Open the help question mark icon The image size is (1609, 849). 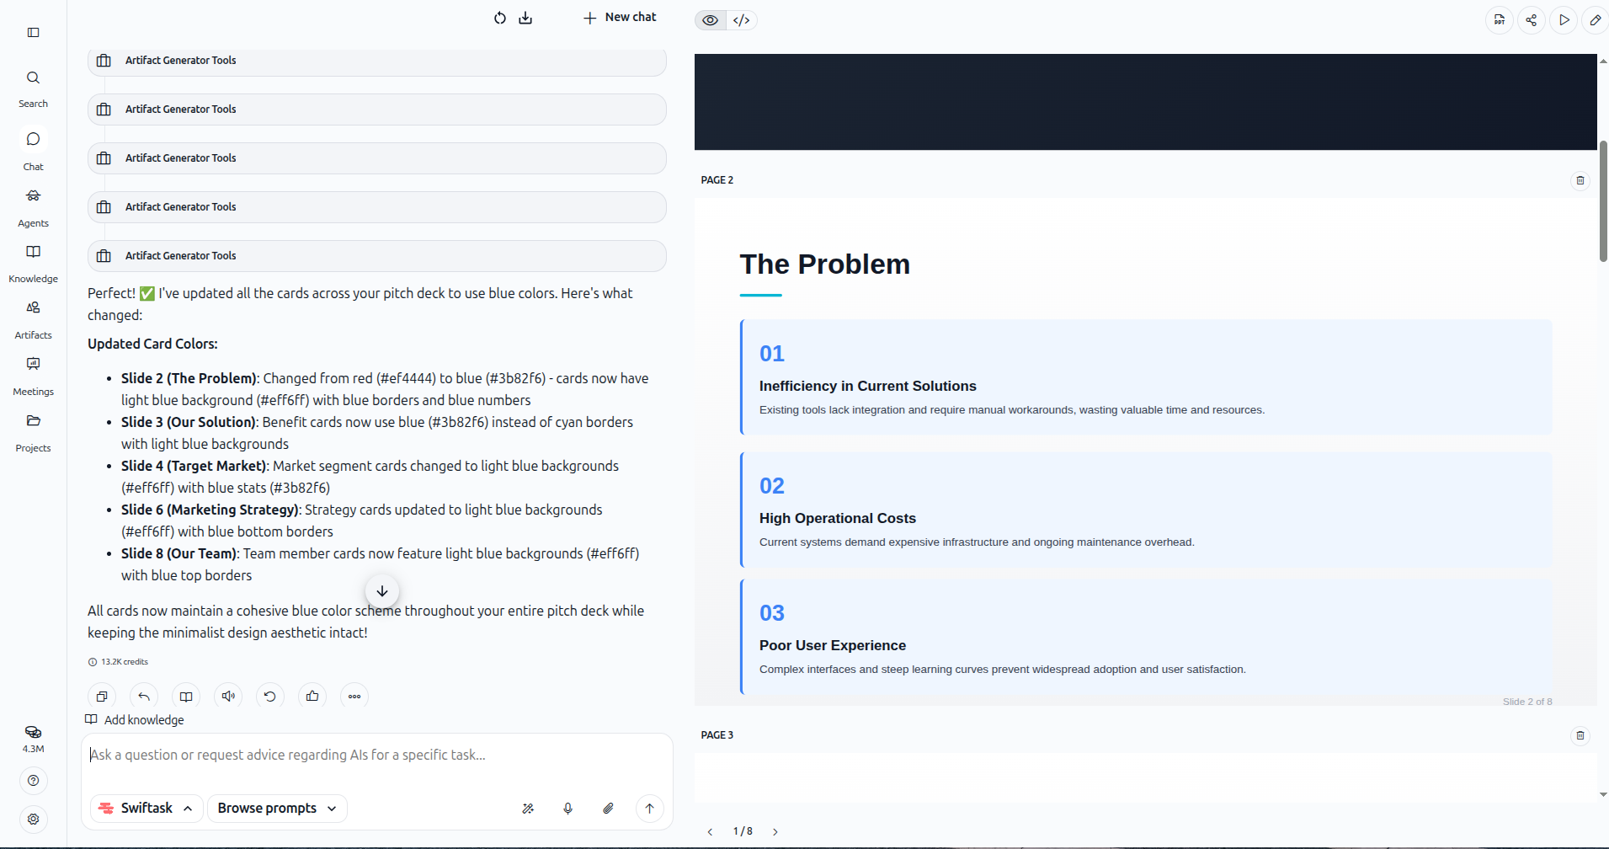coord(33,781)
